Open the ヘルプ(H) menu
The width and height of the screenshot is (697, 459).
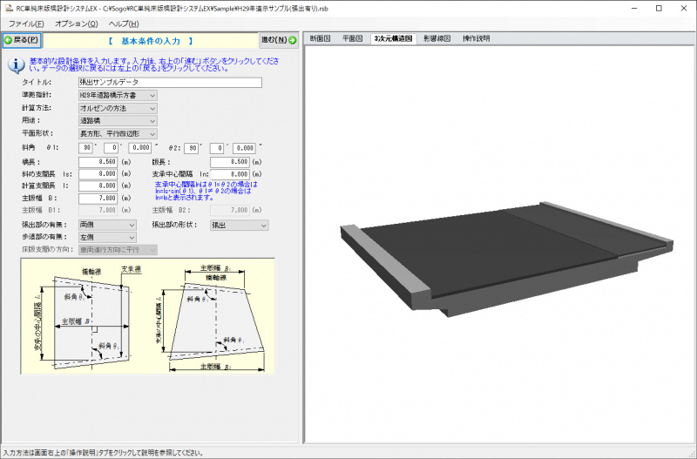click(x=124, y=24)
